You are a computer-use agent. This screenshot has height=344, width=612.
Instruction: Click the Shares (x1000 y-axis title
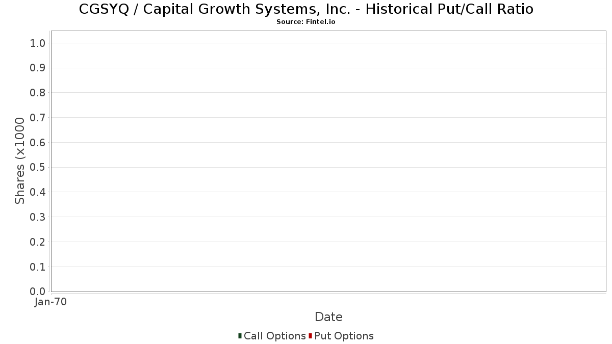click(x=20, y=161)
